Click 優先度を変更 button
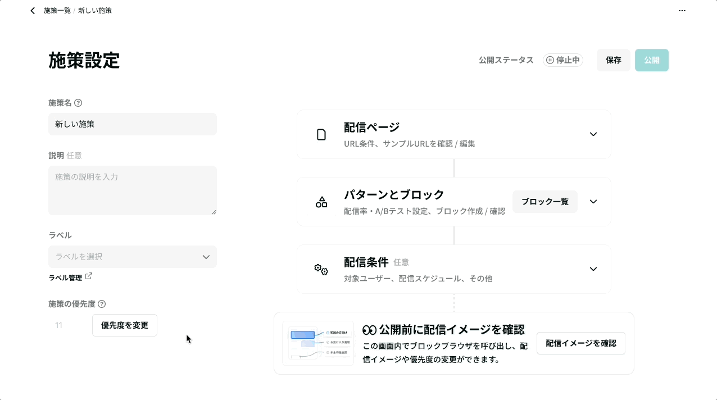 (125, 325)
